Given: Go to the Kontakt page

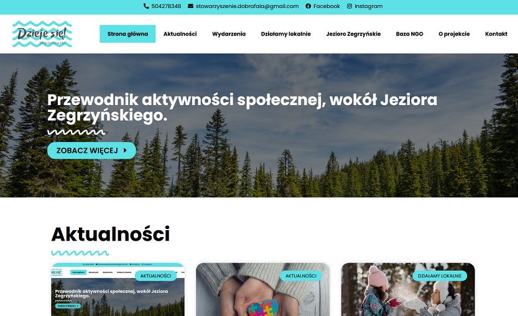Looking at the screenshot, I should 496,34.
